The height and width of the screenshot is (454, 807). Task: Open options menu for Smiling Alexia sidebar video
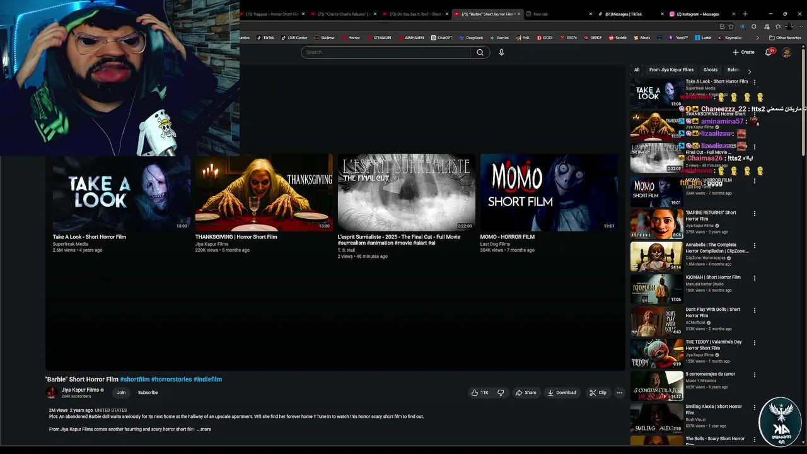755,407
